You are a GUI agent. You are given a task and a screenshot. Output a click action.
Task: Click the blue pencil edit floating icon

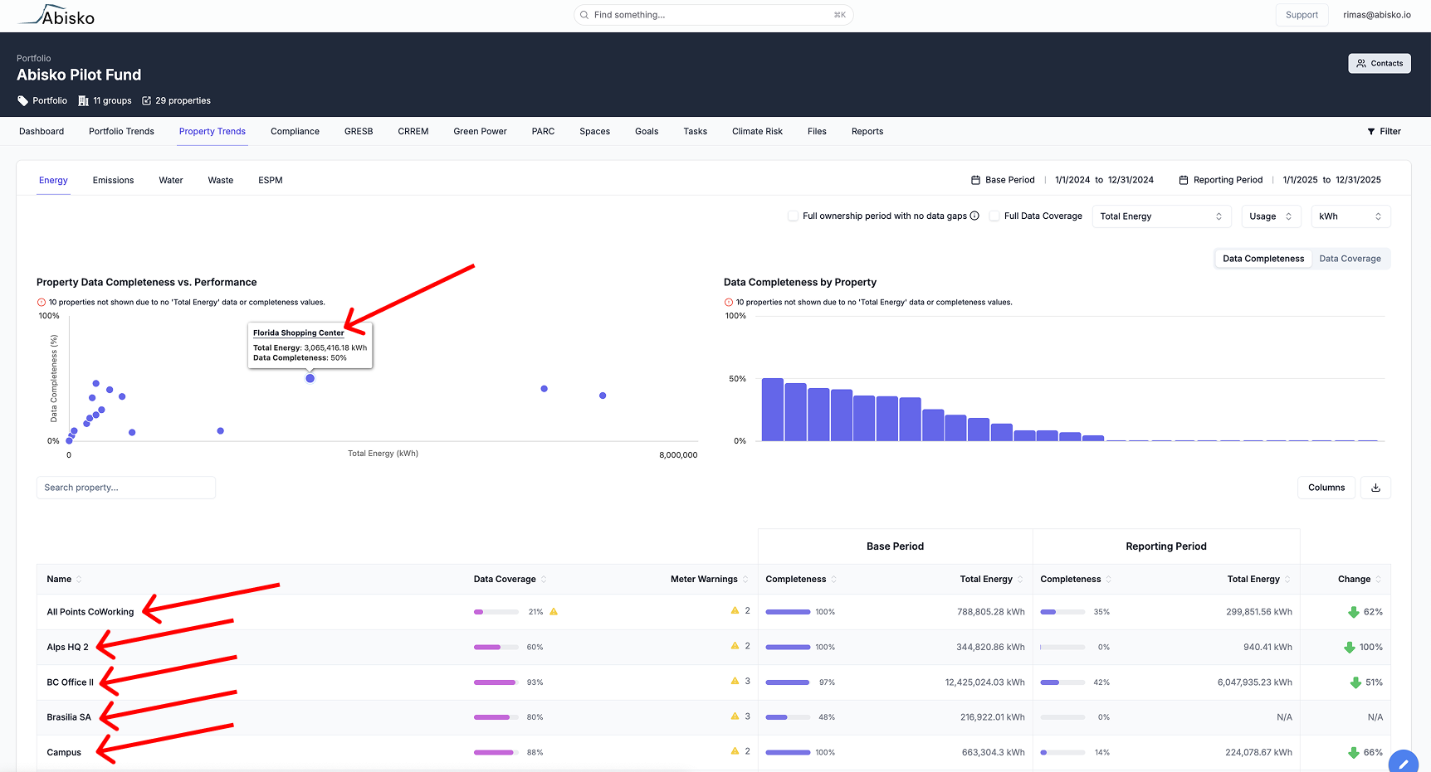[x=1404, y=763]
